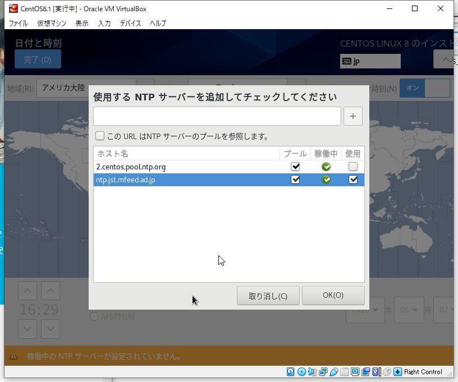Enable use checkbox for 2.centos.pool.ntp.org

(353, 167)
